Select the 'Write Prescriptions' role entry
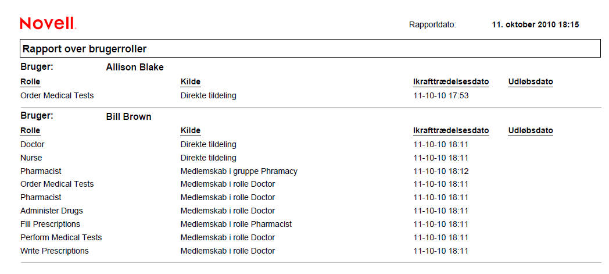The image size is (609, 274). click(x=55, y=251)
